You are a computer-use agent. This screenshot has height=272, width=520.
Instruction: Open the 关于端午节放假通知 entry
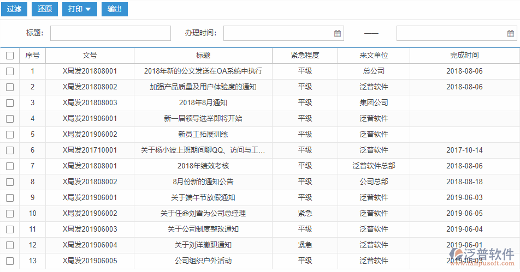click(x=203, y=197)
